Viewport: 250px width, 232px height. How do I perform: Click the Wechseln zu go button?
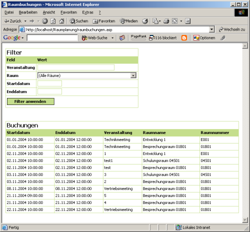click(232, 29)
